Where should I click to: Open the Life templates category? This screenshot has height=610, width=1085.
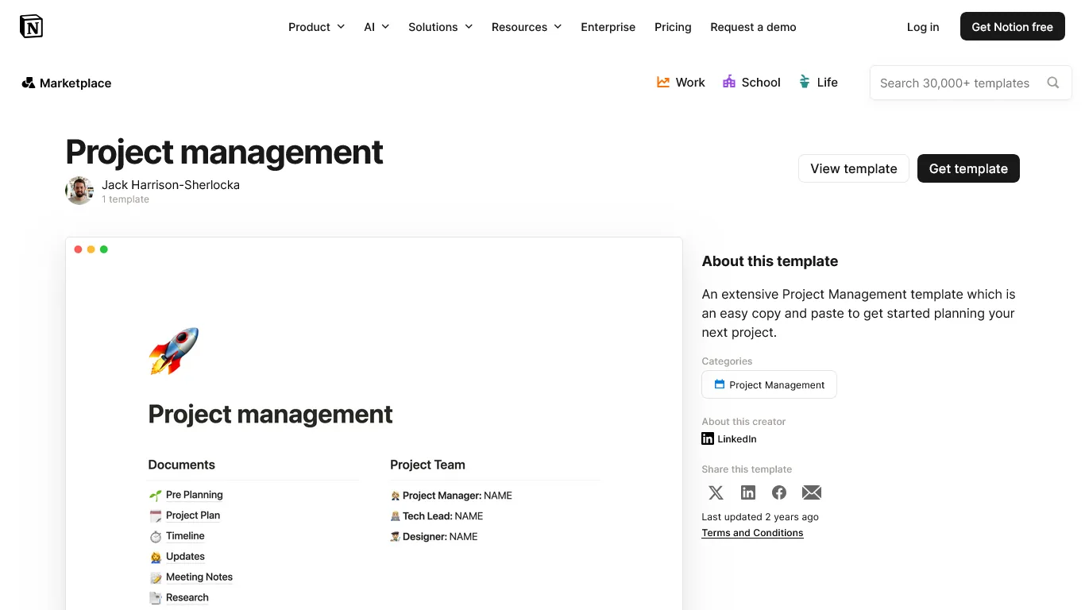point(818,82)
